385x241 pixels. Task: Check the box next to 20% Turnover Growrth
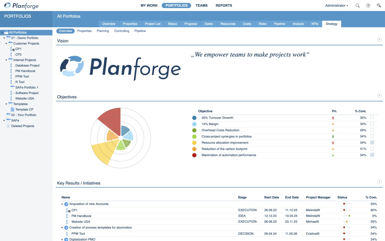pyautogui.click(x=372, y=118)
